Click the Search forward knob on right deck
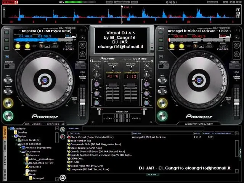Image resolution: width=244 pixels, height=183 pixels. tap(165, 91)
